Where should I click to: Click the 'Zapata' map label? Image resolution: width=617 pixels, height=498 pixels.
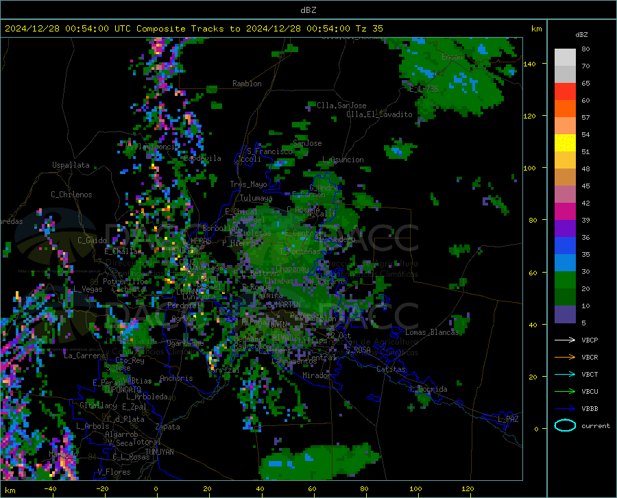pyautogui.click(x=168, y=427)
